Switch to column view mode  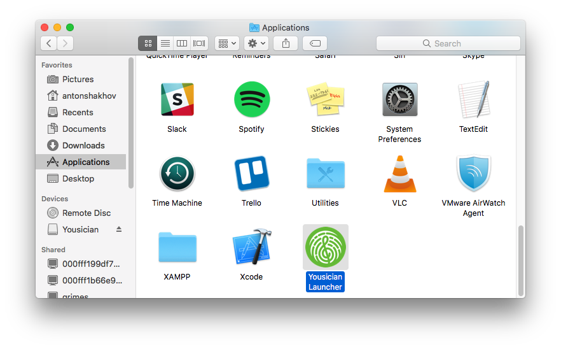coord(182,43)
